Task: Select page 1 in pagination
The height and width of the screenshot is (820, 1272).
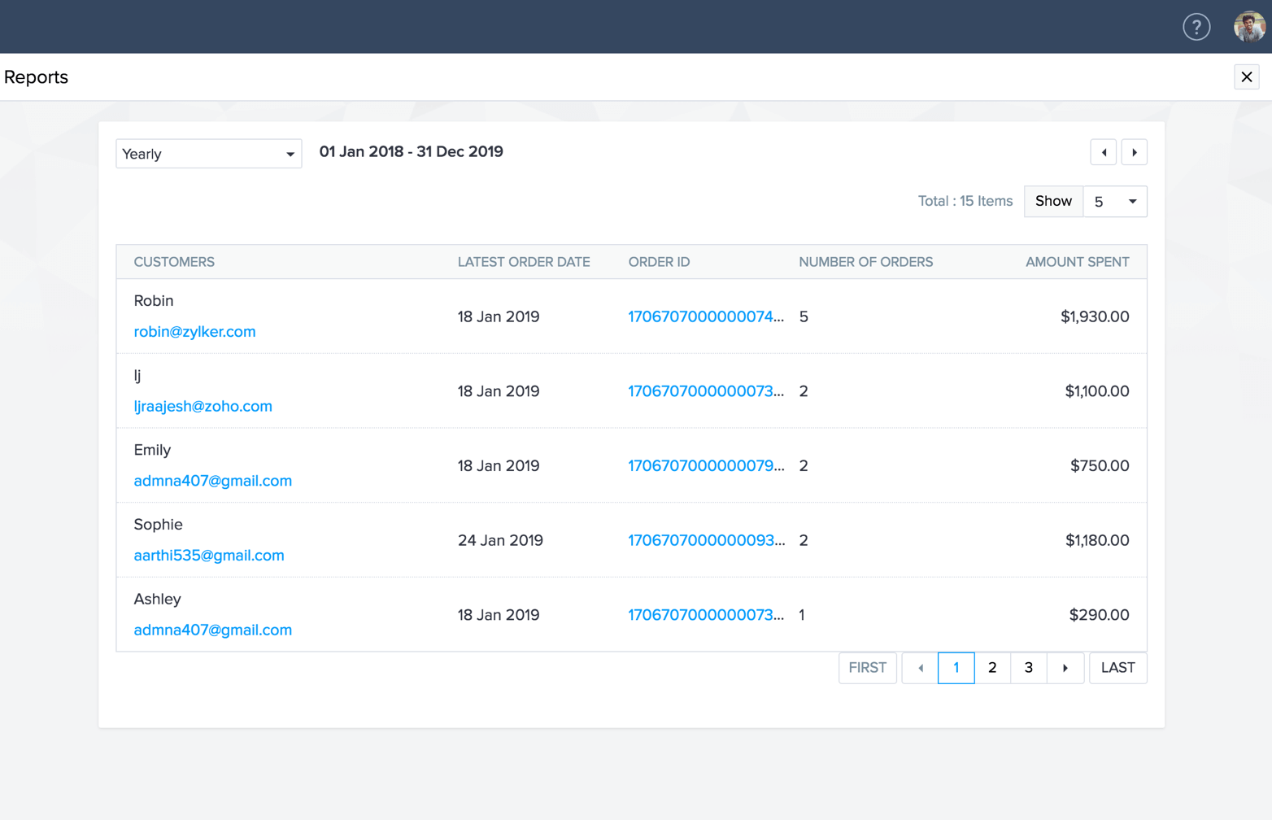Action: tap(956, 668)
